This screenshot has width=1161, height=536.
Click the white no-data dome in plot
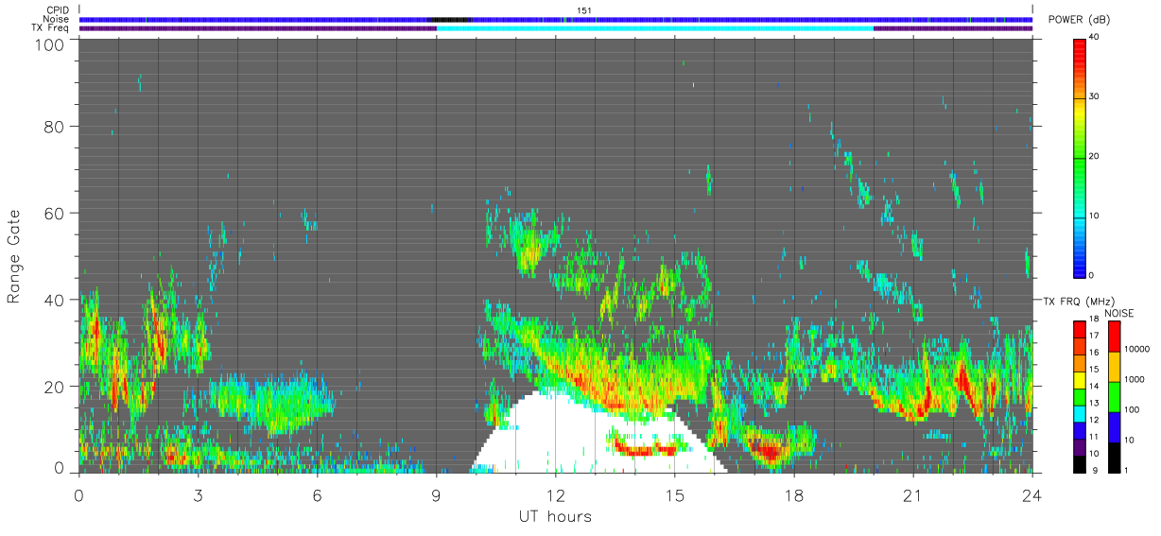click(x=567, y=435)
